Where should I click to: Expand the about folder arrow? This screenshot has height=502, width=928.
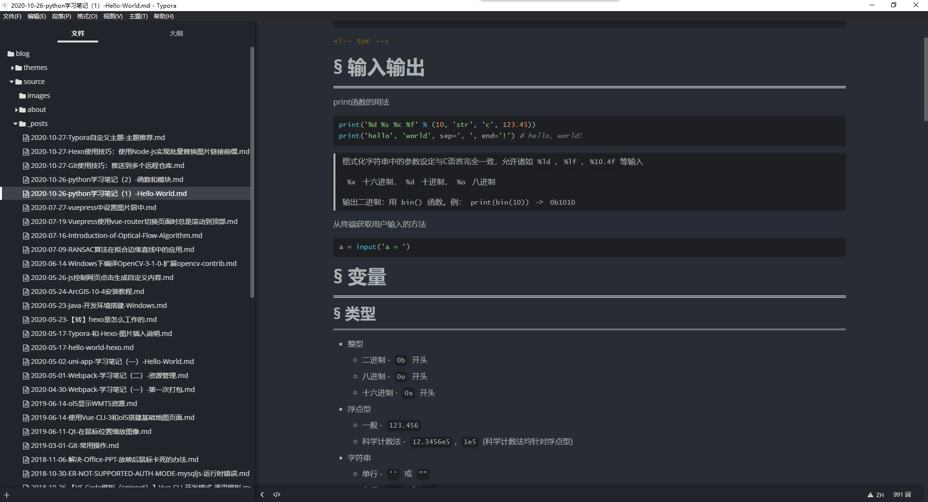tap(16, 110)
